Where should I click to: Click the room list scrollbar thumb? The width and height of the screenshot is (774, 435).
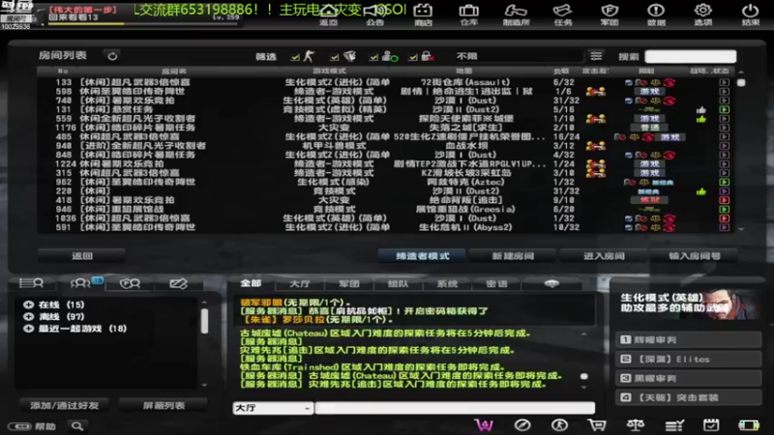(741, 83)
